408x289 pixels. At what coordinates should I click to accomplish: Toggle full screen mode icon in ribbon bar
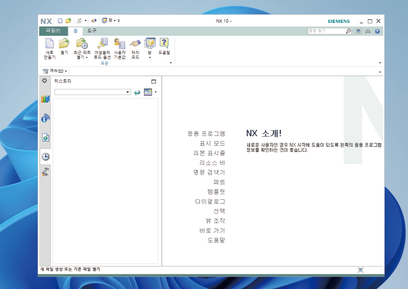pos(358,31)
